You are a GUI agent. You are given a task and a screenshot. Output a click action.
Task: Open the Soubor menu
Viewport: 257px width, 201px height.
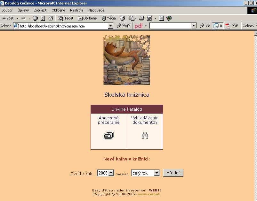coord(7,10)
